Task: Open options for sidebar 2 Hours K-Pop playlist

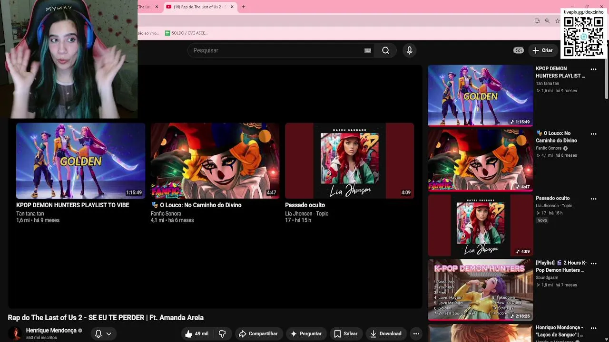Action: click(x=593, y=263)
